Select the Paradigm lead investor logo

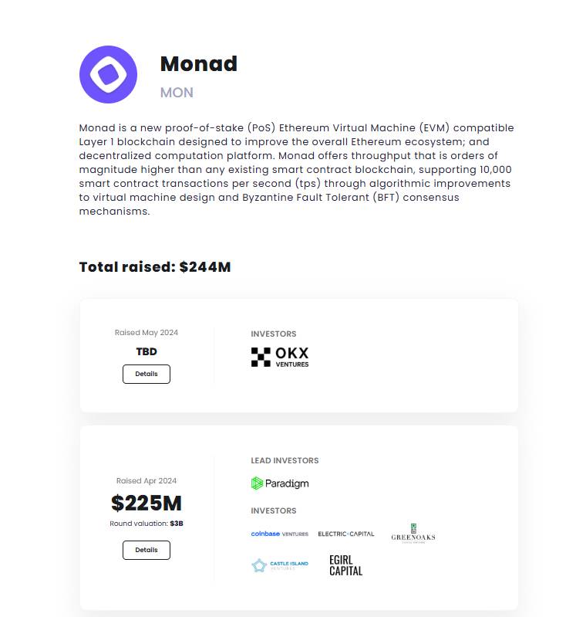(x=279, y=483)
